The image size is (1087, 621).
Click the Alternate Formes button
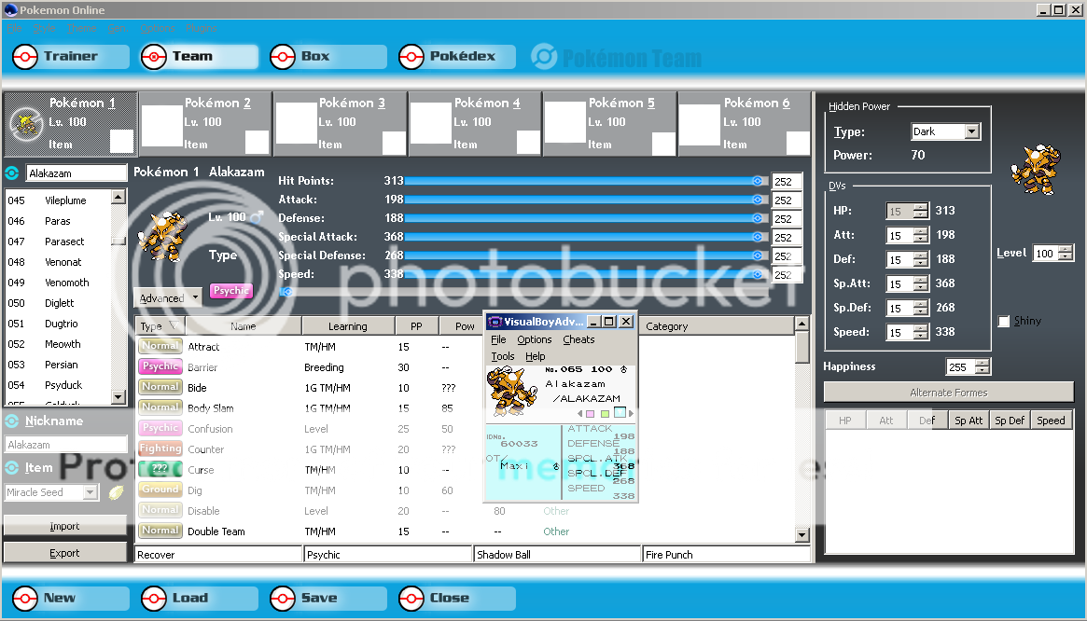pos(948,393)
